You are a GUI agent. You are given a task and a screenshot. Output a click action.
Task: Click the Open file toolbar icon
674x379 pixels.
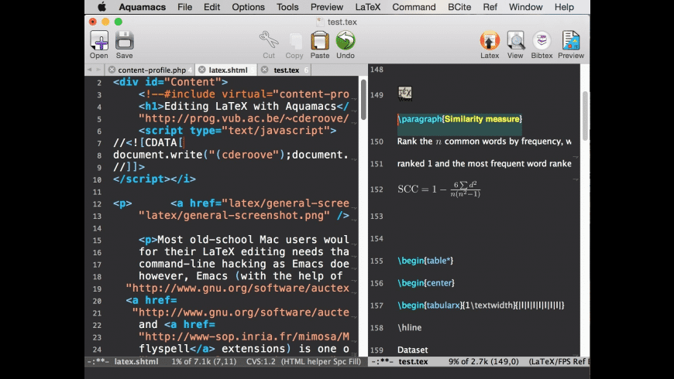coord(99,41)
